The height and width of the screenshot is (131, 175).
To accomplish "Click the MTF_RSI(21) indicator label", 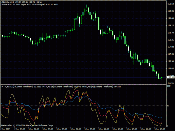I will click(x=21, y=87).
